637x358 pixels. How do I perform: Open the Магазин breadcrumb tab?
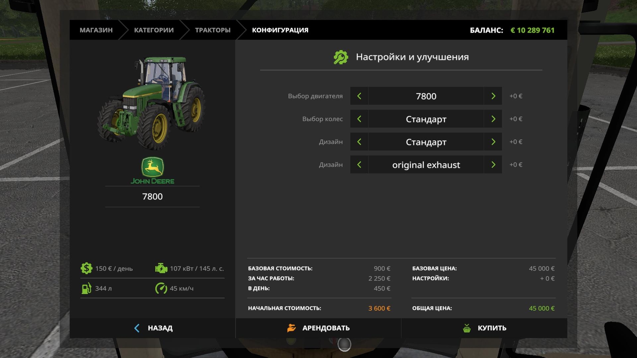[96, 30]
